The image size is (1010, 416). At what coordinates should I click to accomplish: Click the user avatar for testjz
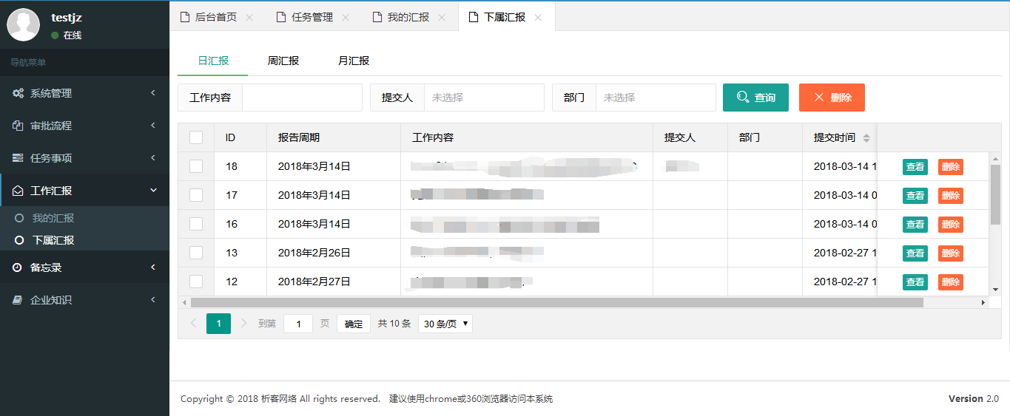pos(23,24)
